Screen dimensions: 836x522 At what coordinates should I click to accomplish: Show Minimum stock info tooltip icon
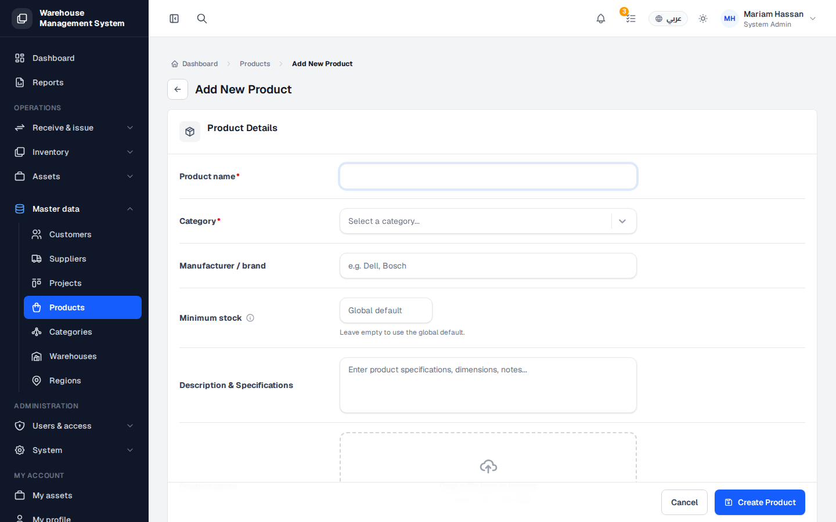tap(250, 318)
